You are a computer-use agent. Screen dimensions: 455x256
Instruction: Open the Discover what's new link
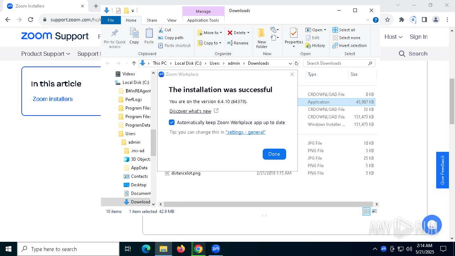click(x=190, y=111)
